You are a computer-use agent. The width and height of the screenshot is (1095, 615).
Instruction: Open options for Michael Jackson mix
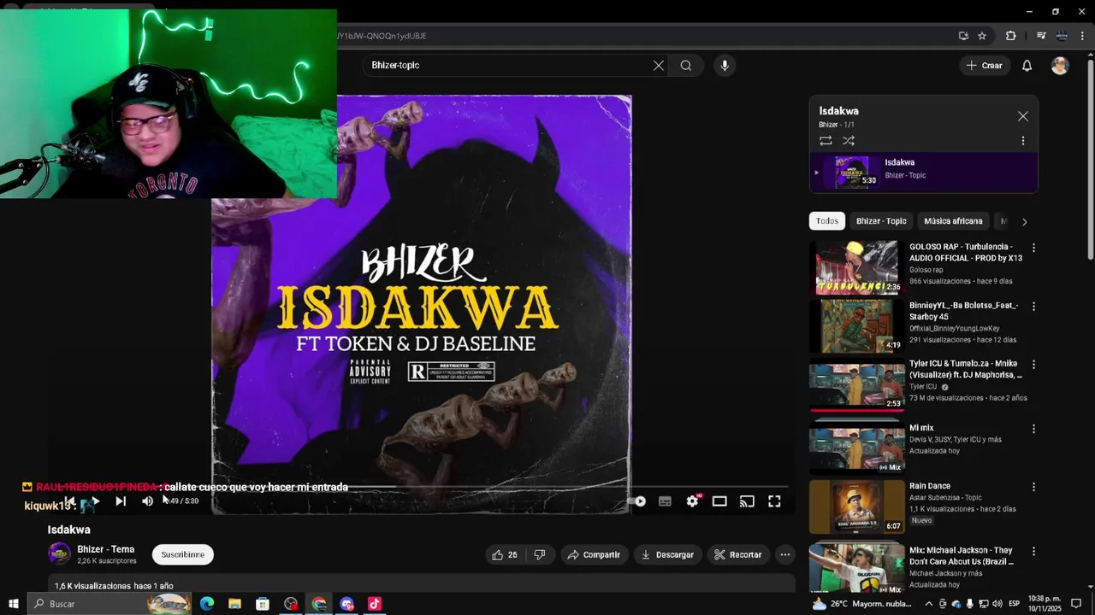point(1033,551)
